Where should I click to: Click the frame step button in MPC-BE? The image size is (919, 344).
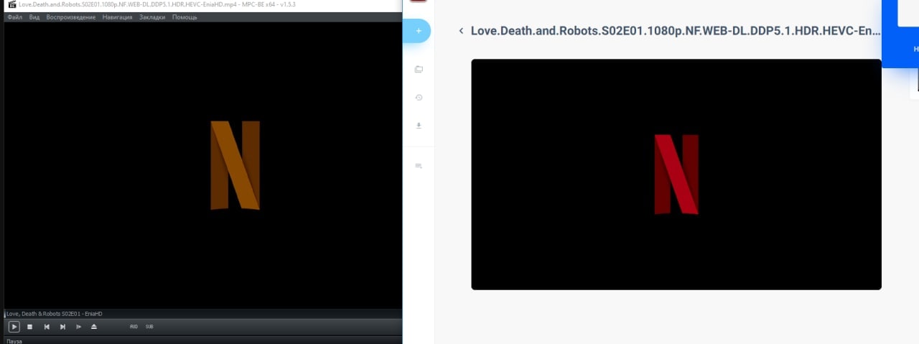click(78, 327)
